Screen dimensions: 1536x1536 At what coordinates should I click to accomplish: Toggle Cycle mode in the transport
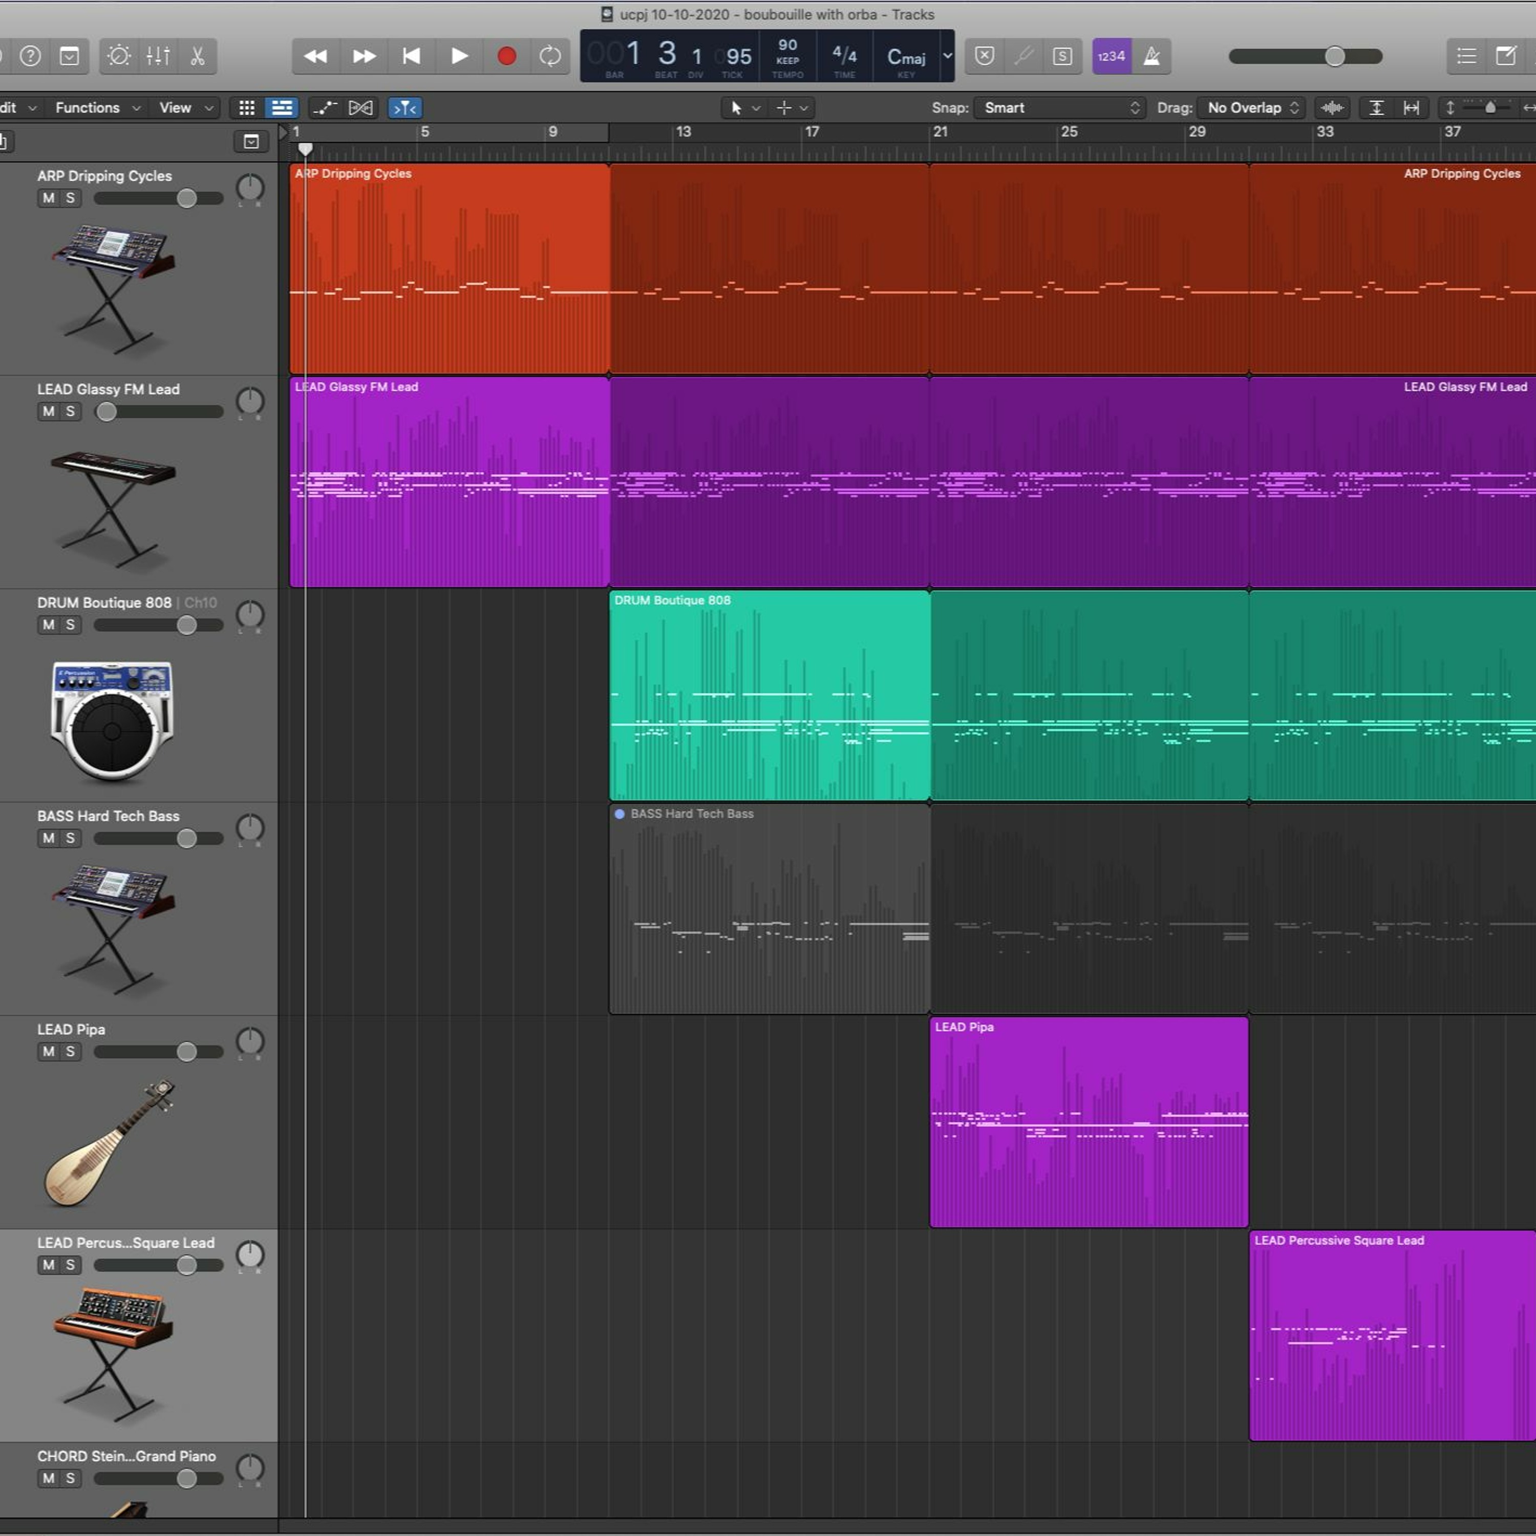tap(550, 56)
